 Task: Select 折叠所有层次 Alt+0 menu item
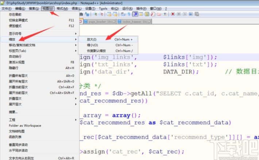(x=40, y=76)
